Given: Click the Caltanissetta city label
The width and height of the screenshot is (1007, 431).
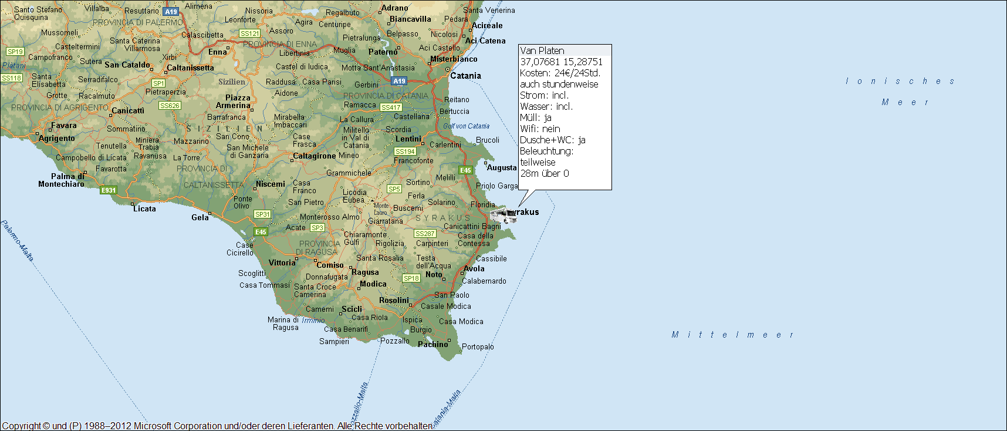Looking at the screenshot, I should [x=191, y=68].
